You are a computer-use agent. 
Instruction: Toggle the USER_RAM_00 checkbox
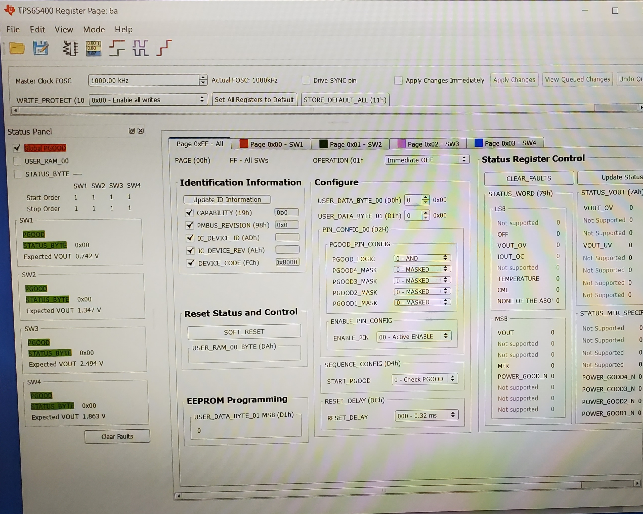click(18, 161)
